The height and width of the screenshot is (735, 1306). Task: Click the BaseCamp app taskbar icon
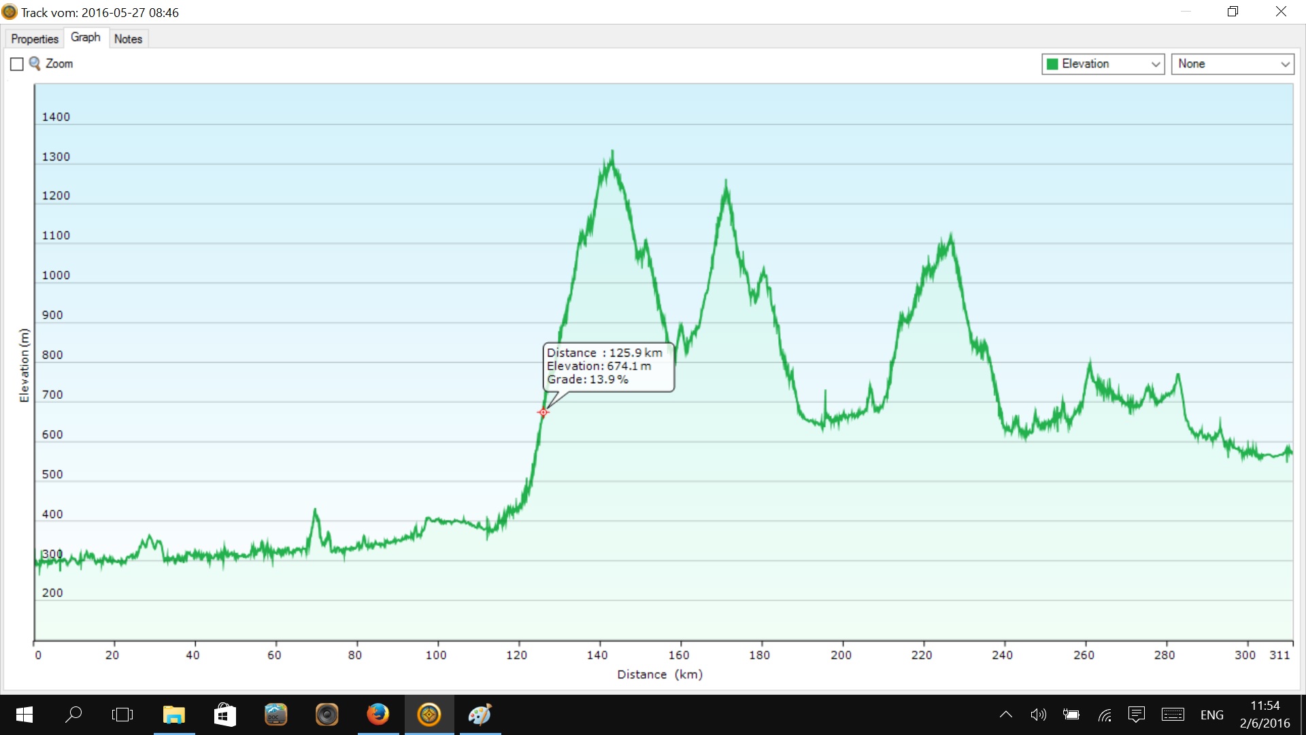[429, 715]
